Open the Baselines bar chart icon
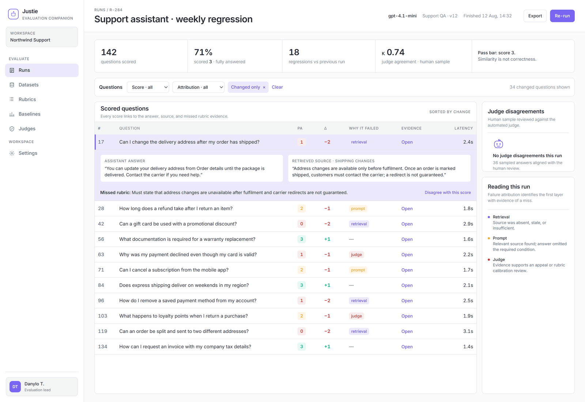The height and width of the screenshot is (402, 585). pyautogui.click(x=12, y=114)
